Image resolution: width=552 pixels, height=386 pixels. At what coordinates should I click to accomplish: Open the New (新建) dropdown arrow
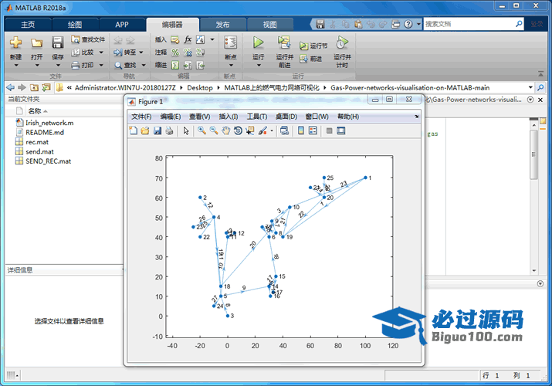(x=16, y=66)
